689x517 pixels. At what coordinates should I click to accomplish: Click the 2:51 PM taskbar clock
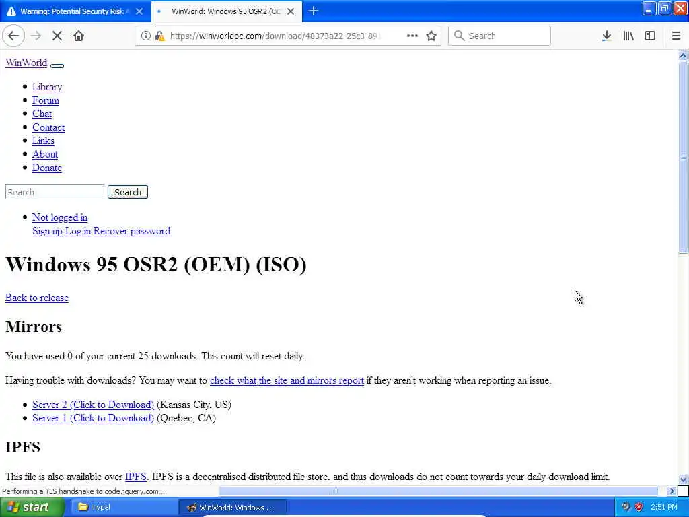(664, 507)
